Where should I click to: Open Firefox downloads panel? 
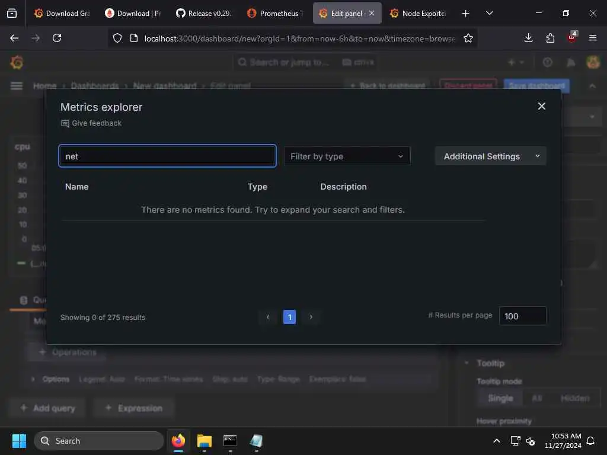click(x=528, y=38)
